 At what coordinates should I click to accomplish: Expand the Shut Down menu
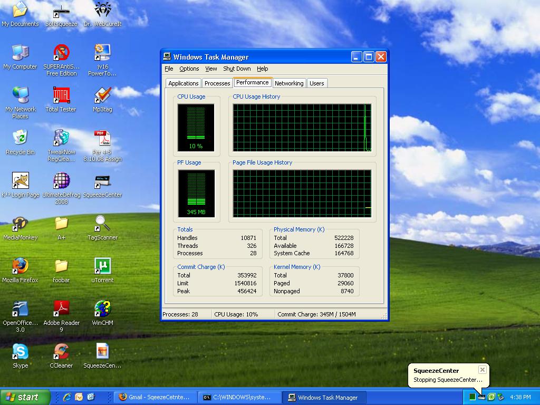(x=237, y=69)
